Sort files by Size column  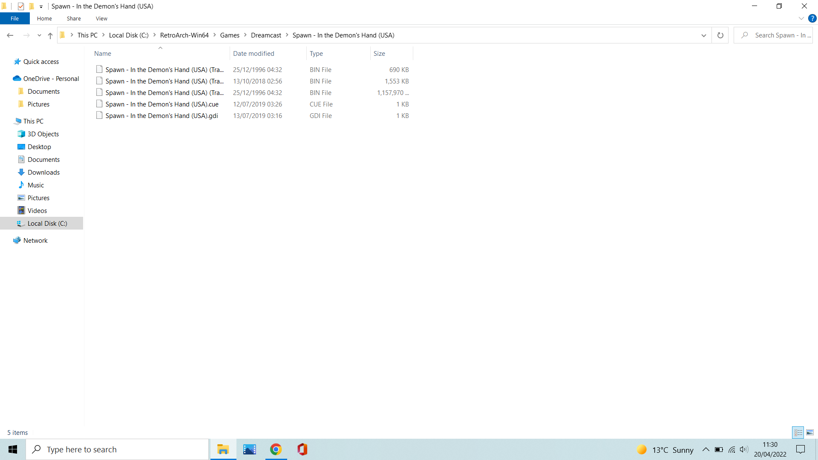pos(392,54)
